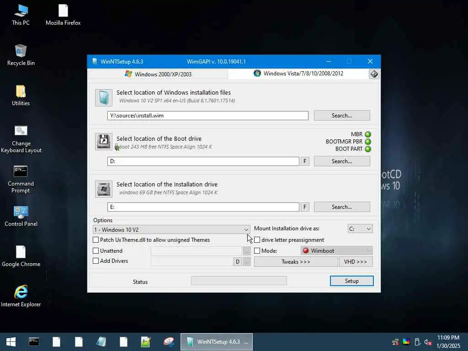Click the network tray icon
This screenshot has width=468, height=351.
click(x=395, y=342)
